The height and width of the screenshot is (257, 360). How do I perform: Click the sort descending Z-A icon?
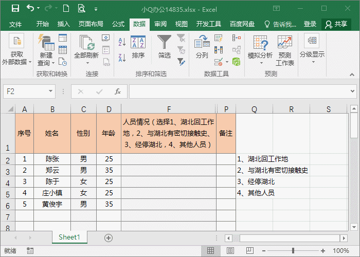pos(122,58)
